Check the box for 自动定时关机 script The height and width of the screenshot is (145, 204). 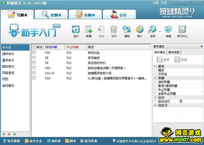click(34, 63)
